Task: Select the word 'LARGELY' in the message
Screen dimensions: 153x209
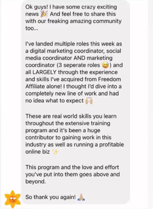Action: pyautogui.click(x=45, y=72)
